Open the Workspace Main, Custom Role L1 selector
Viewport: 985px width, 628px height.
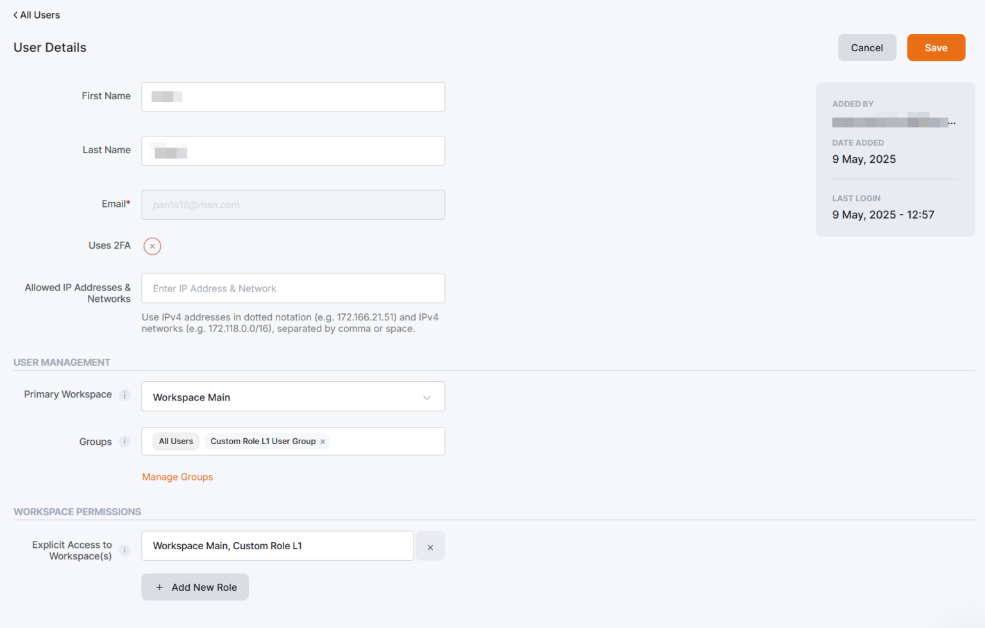(x=278, y=546)
